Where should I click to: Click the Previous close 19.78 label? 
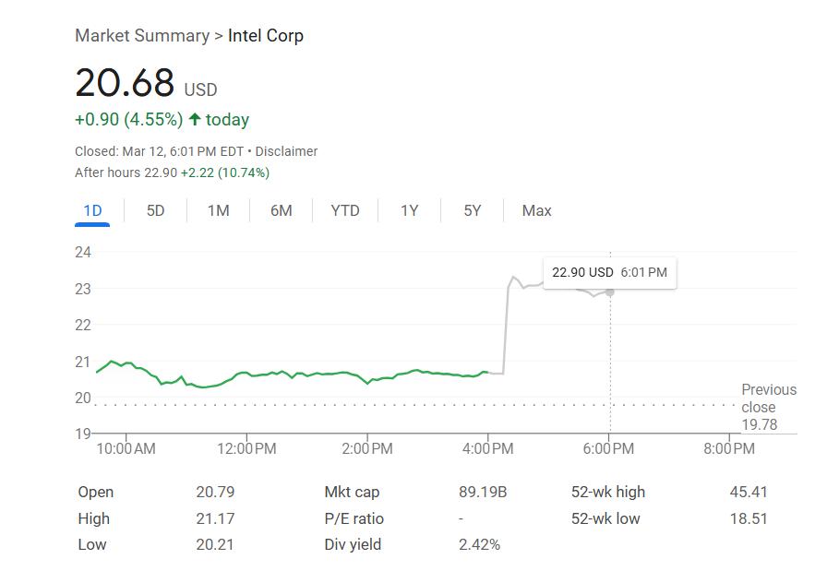[x=768, y=407]
